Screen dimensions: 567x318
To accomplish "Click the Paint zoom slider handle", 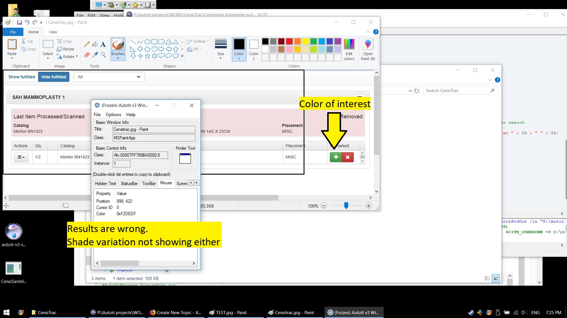I will [x=346, y=206].
